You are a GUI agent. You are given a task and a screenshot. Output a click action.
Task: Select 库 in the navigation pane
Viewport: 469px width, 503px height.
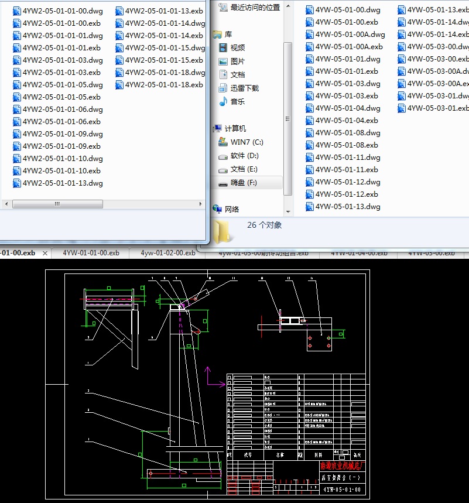pos(228,35)
